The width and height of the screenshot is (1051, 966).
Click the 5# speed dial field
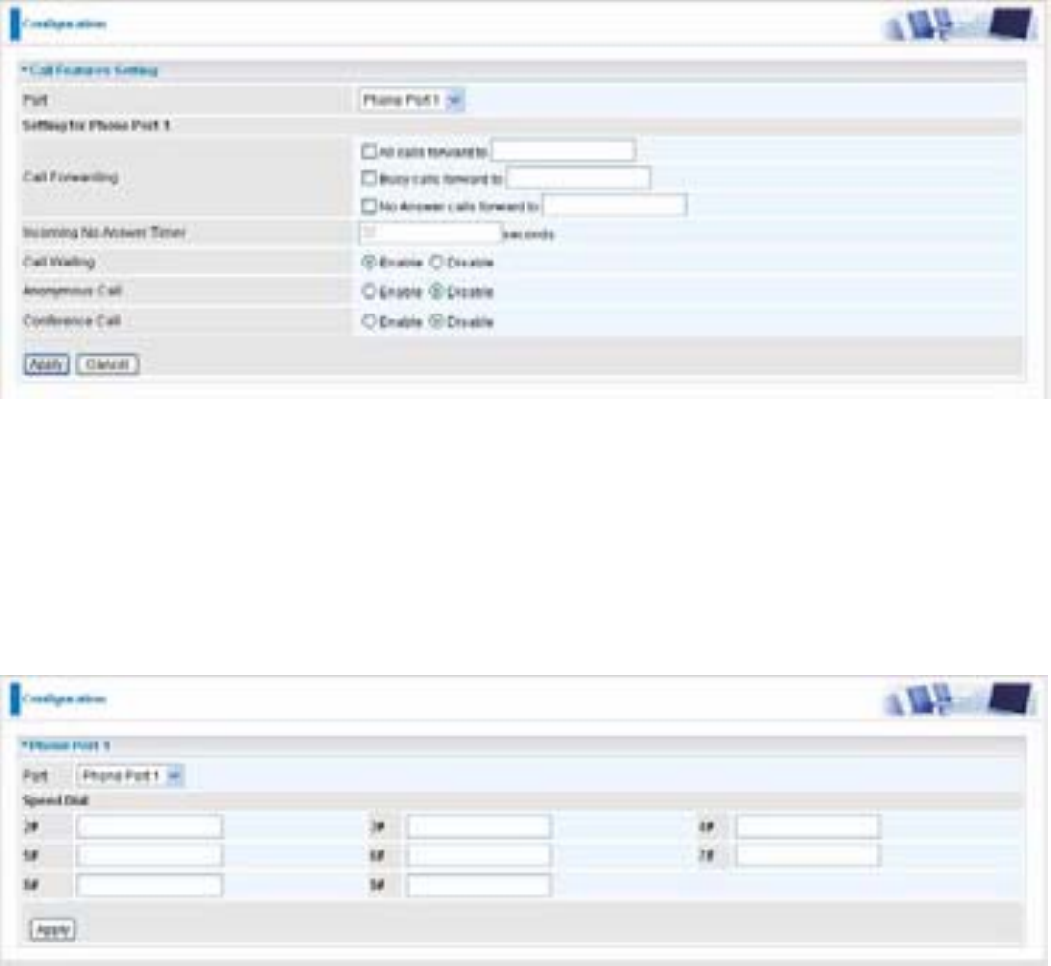point(149,855)
